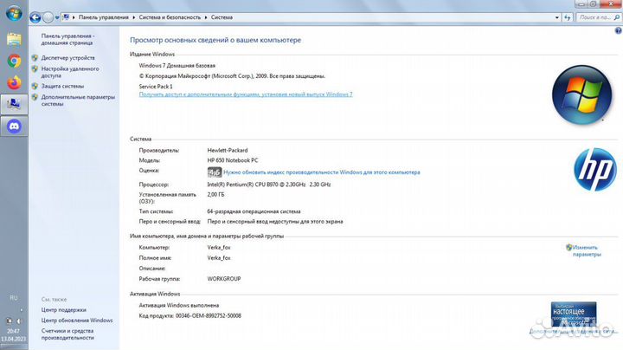
Task: Open 'Центр поддержки' link
Action: [x=63, y=310]
